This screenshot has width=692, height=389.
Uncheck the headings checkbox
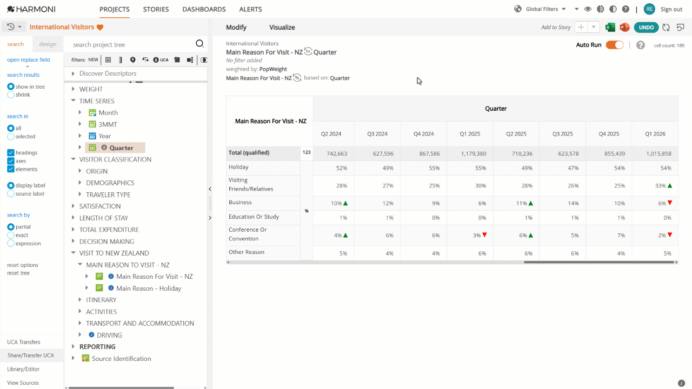(x=11, y=153)
